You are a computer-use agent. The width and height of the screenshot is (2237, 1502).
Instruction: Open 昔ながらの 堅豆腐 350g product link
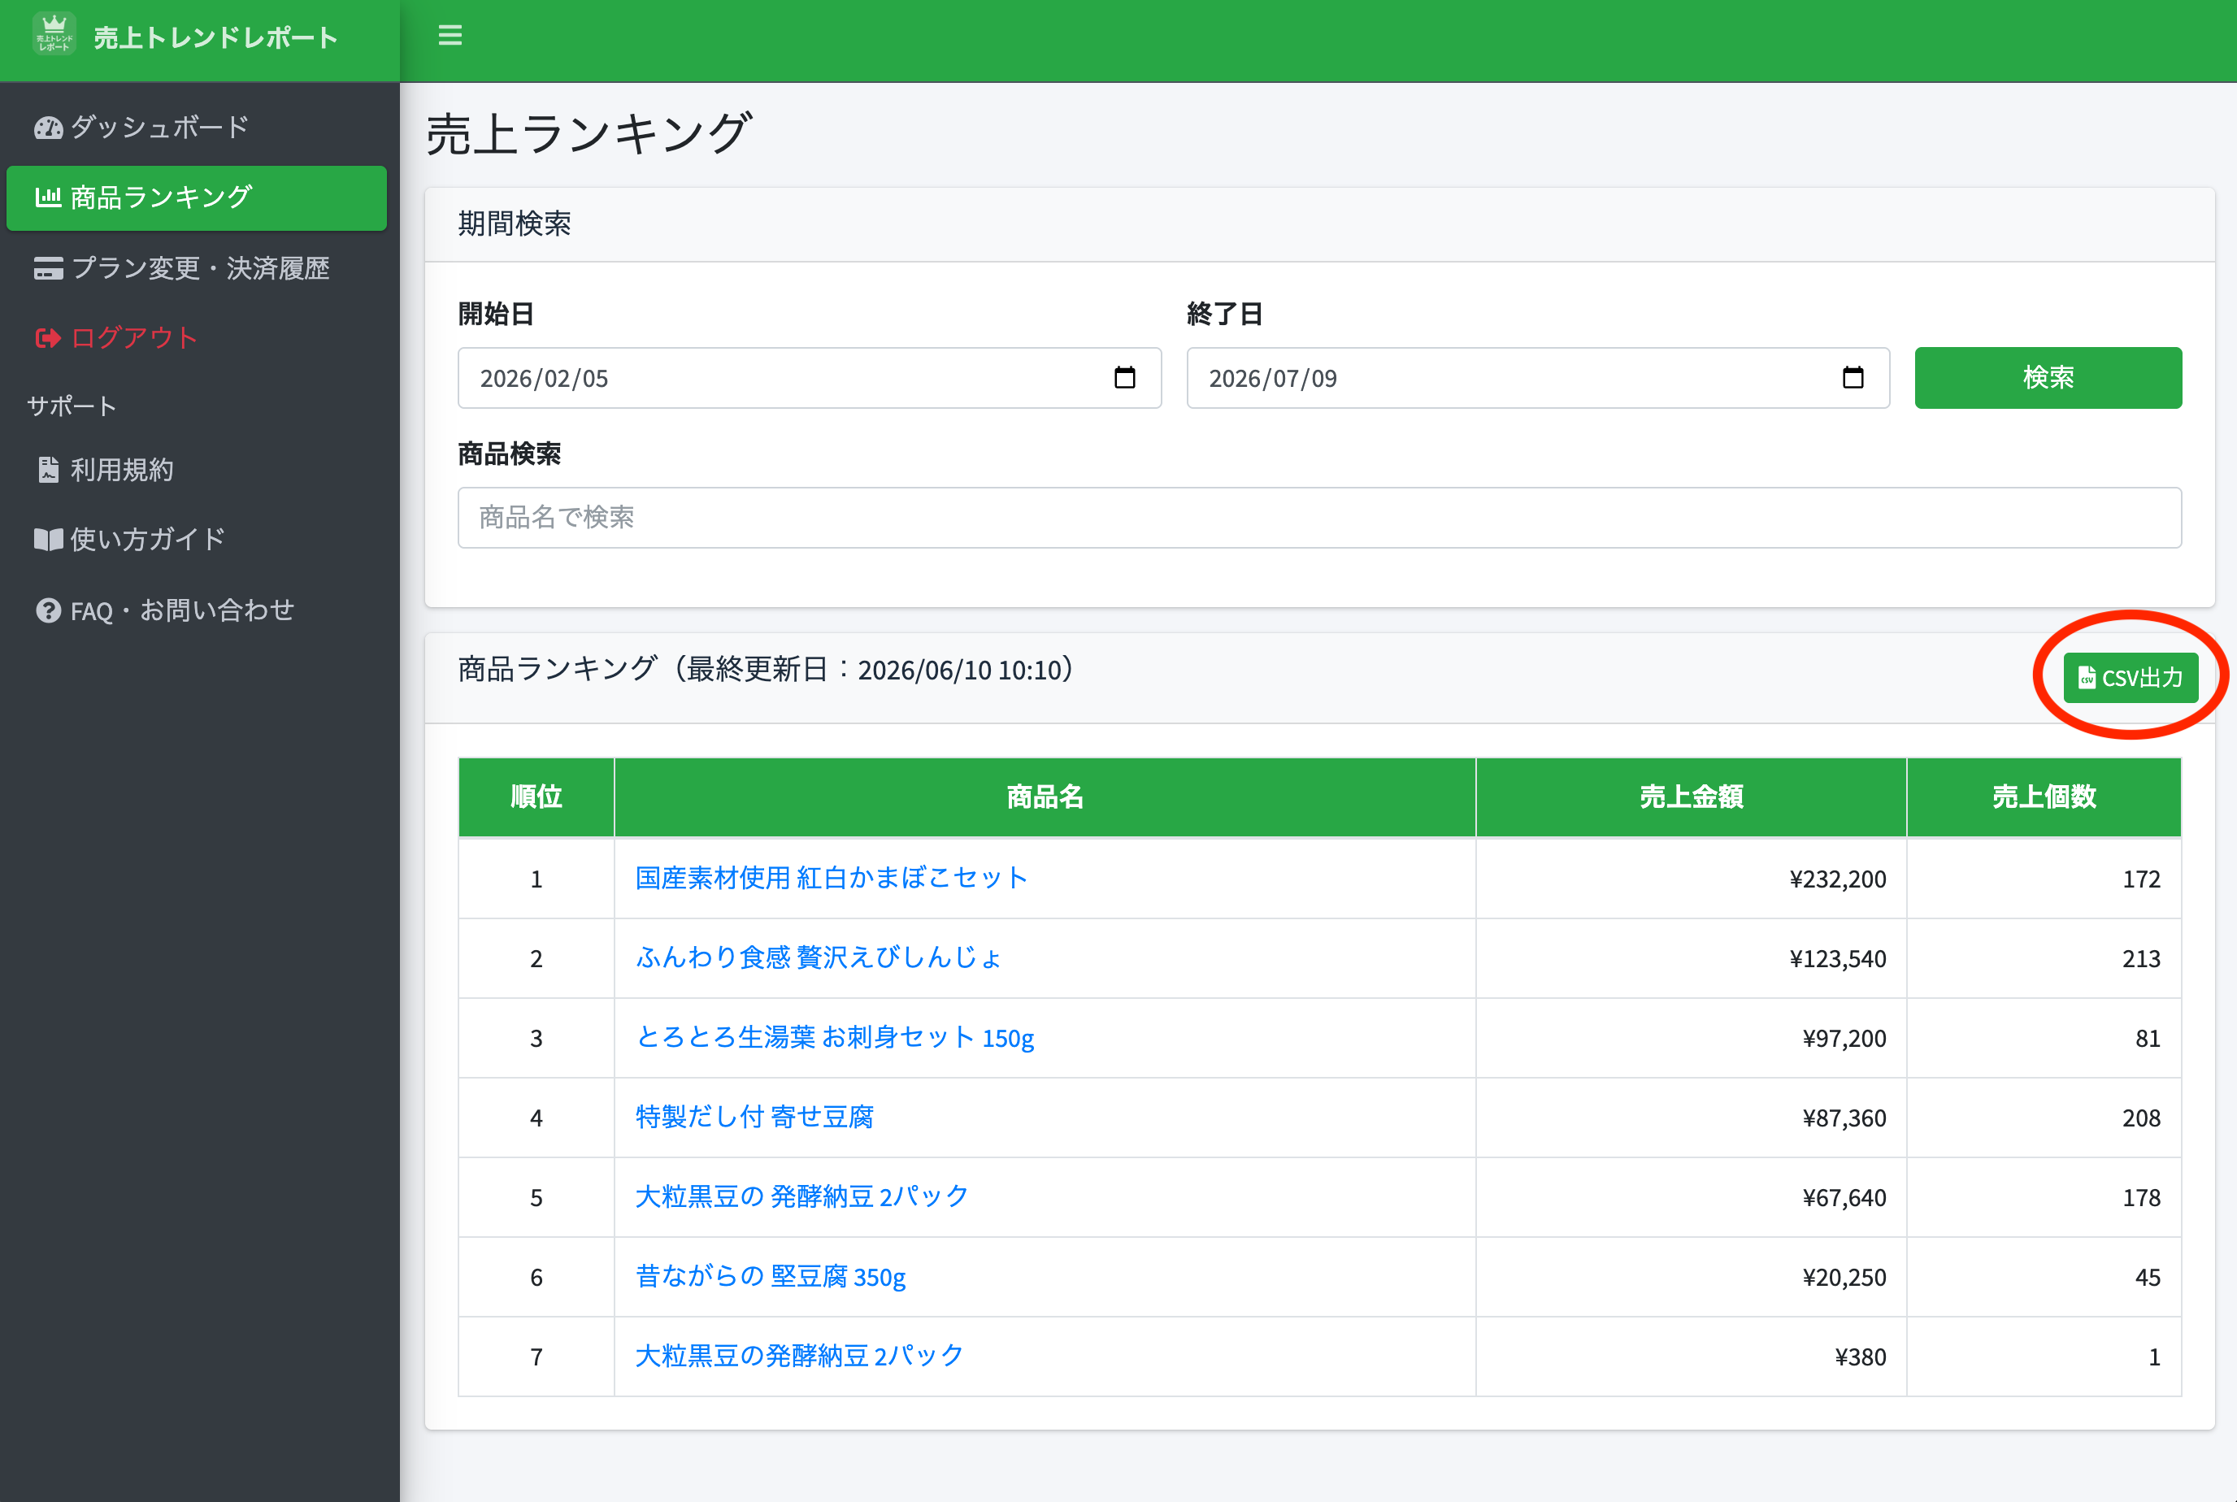[771, 1276]
